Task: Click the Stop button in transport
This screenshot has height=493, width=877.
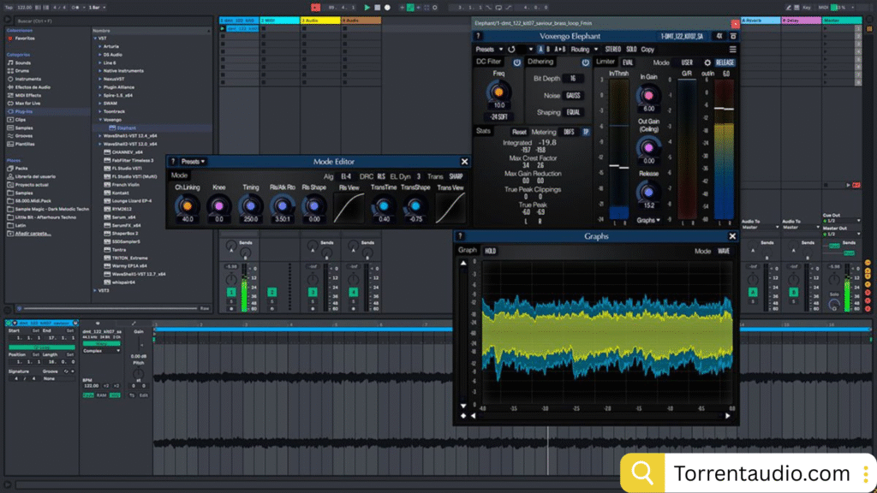Action: 378,8
